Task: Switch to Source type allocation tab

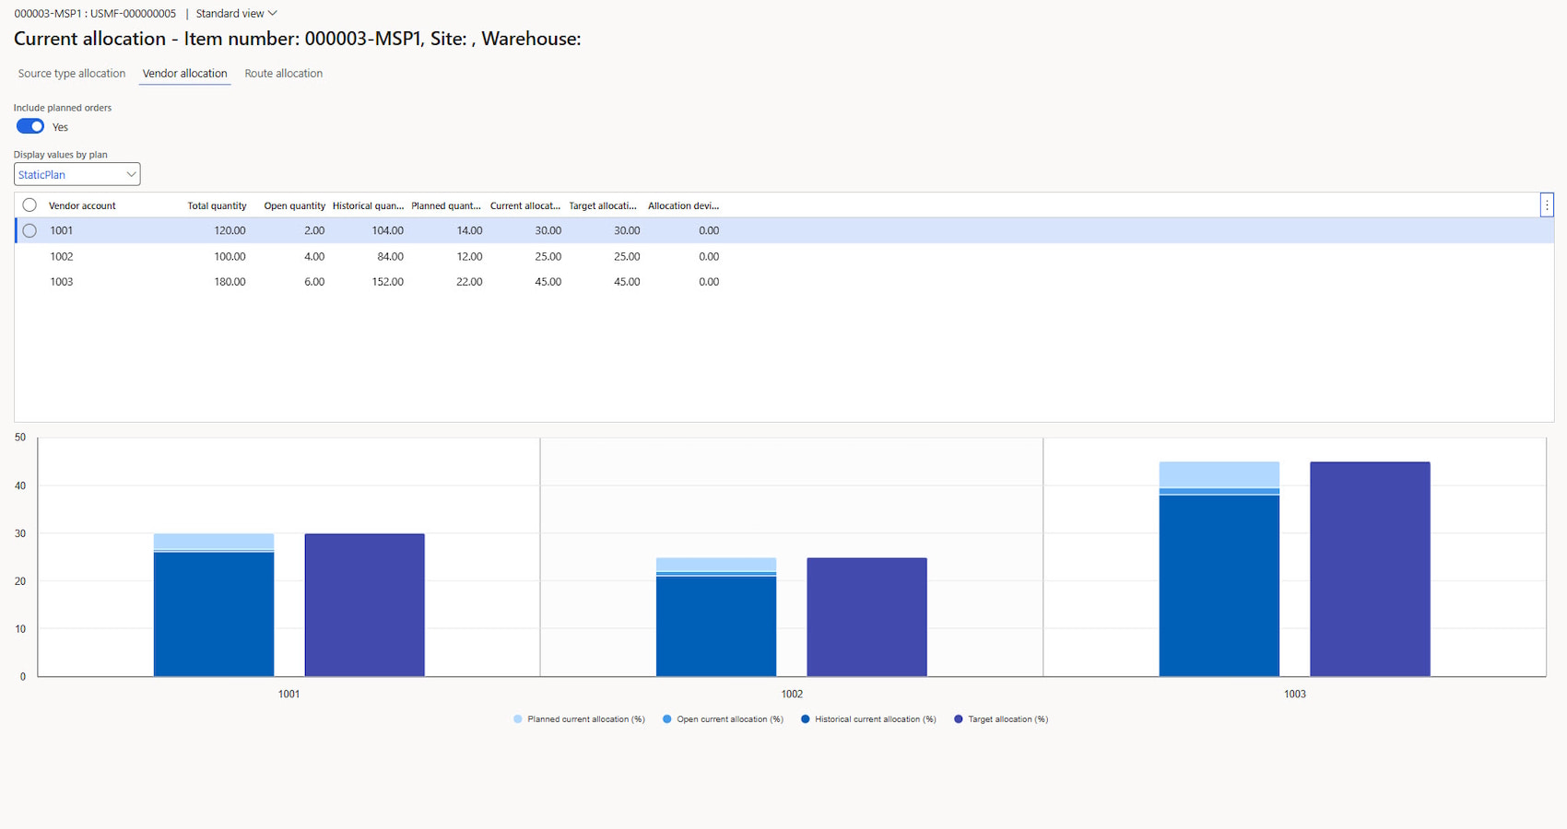Action: (72, 74)
